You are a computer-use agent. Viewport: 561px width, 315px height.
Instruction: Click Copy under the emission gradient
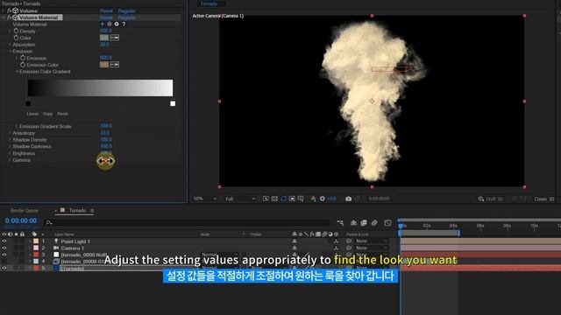[47, 114]
